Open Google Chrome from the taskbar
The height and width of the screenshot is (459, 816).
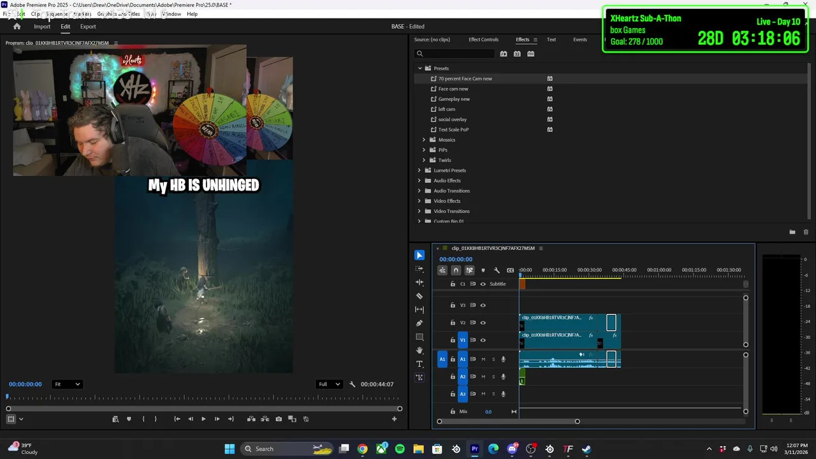click(363, 449)
